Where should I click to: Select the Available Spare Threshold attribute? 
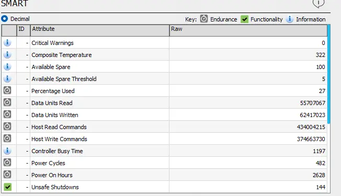coord(64,79)
